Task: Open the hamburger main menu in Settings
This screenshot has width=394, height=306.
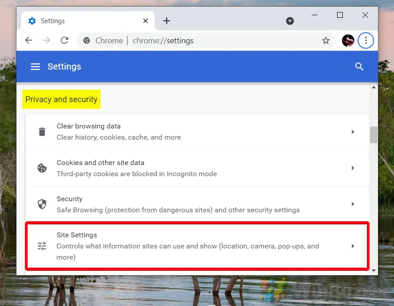Action: coord(35,66)
